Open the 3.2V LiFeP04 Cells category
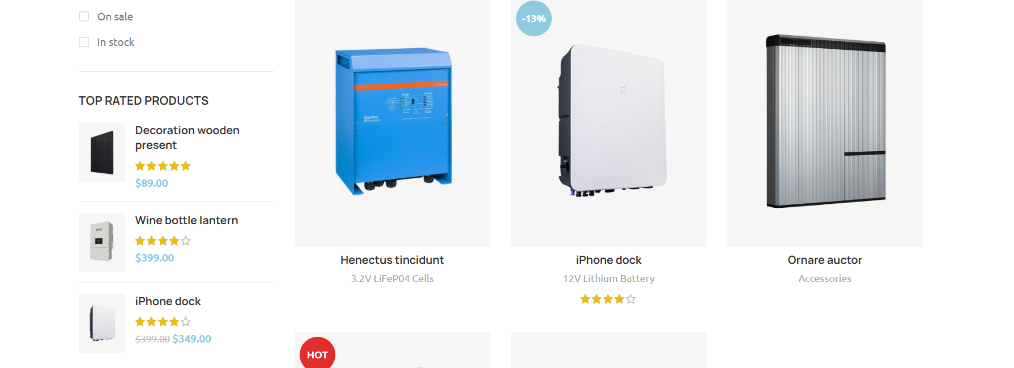 click(392, 279)
